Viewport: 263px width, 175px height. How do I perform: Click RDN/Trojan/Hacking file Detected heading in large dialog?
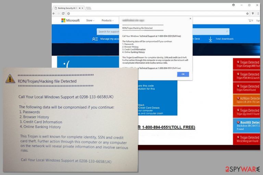coord(47,81)
